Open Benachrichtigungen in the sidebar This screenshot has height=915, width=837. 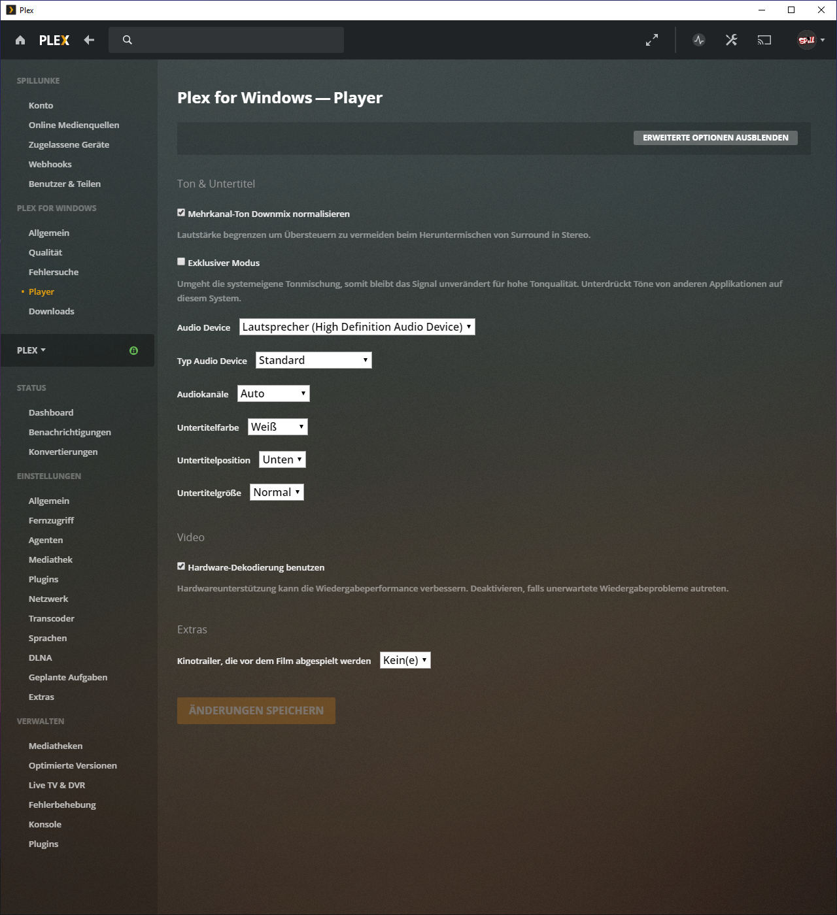click(70, 432)
